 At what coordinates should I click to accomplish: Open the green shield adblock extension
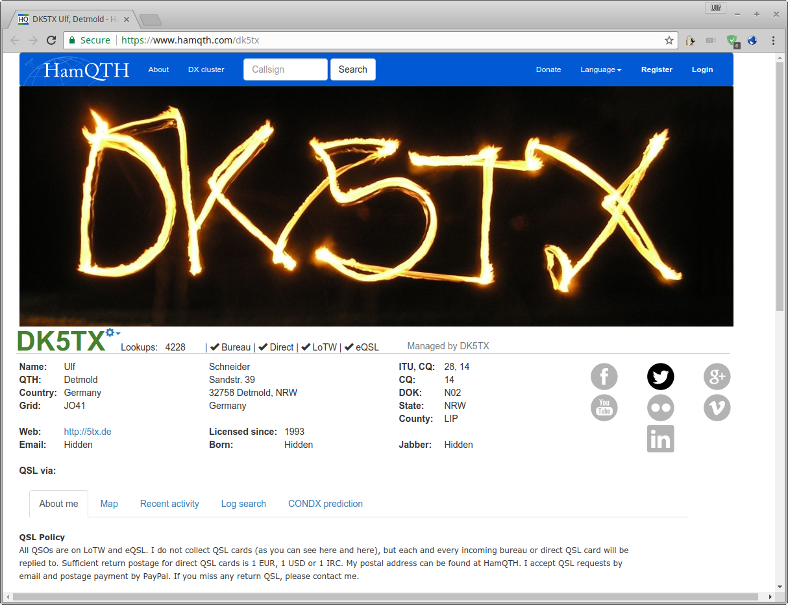point(732,41)
